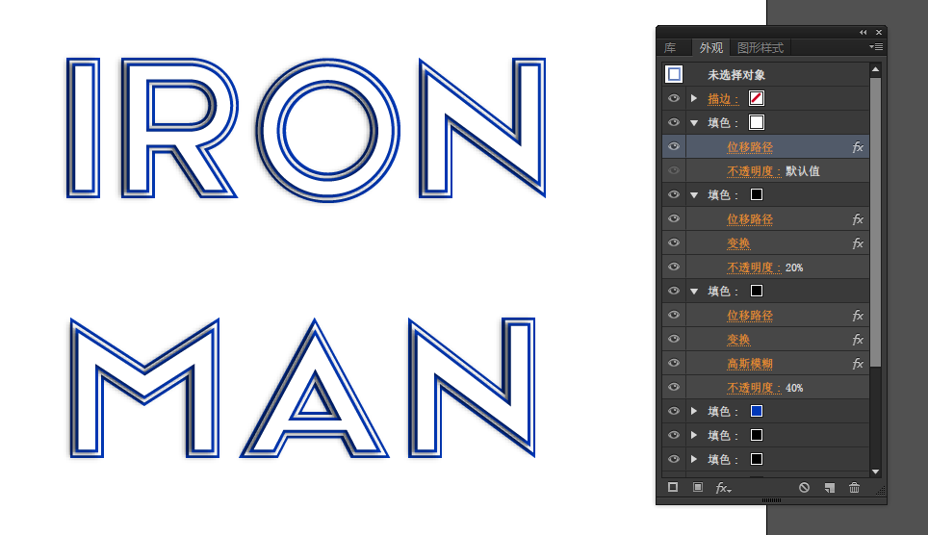Duplicate the selected item icon
Viewport: 928px width, 535px height.
point(829,488)
